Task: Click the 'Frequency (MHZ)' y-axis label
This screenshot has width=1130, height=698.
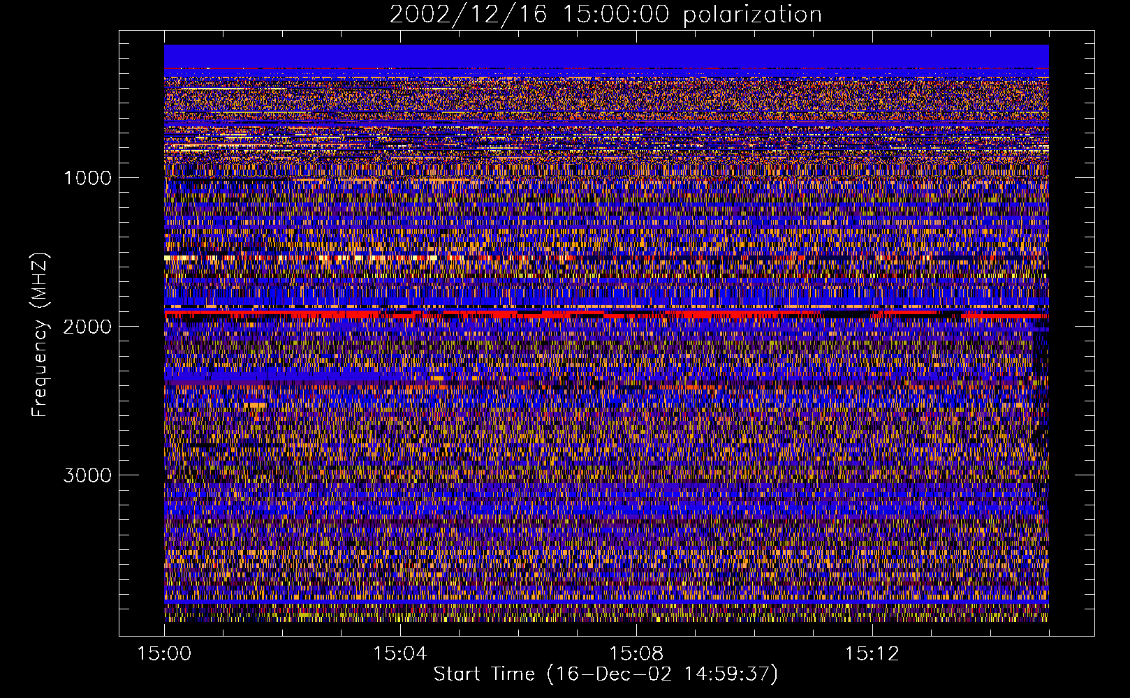Action: click(40, 335)
